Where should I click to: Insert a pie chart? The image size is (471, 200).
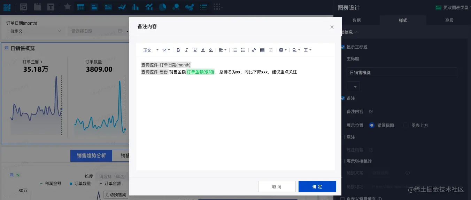click(x=162, y=7)
